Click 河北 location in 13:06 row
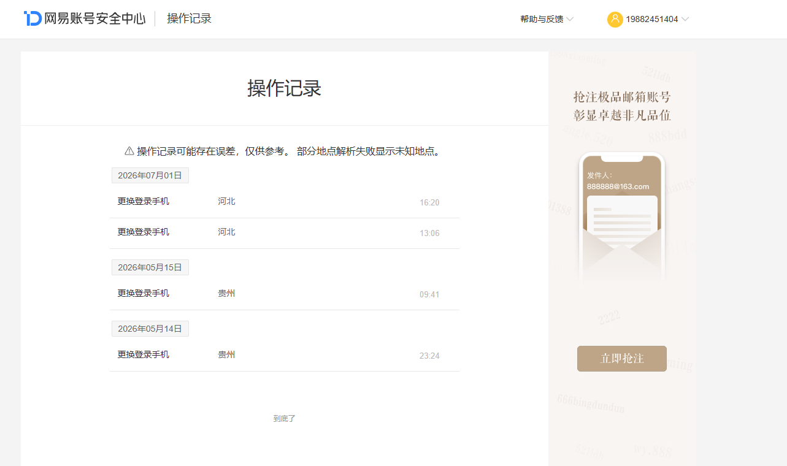787x466 pixels. point(226,232)
